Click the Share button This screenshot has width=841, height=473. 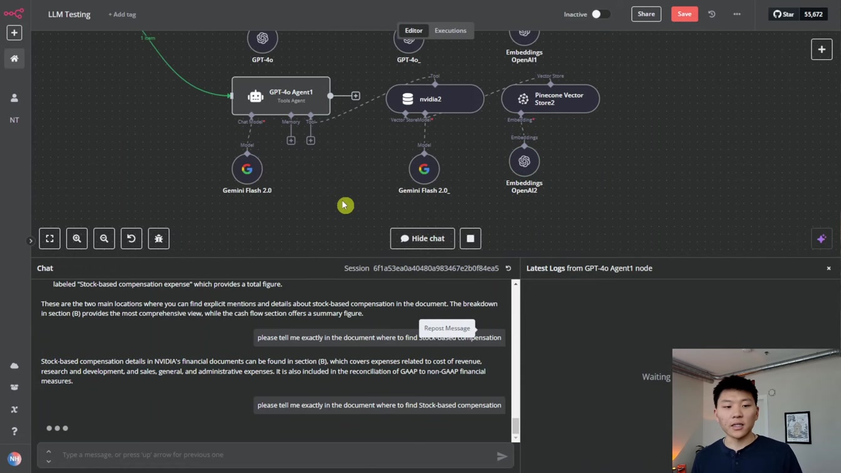(x=646, y=14)
